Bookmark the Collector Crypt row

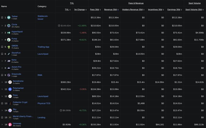(2, 103)
